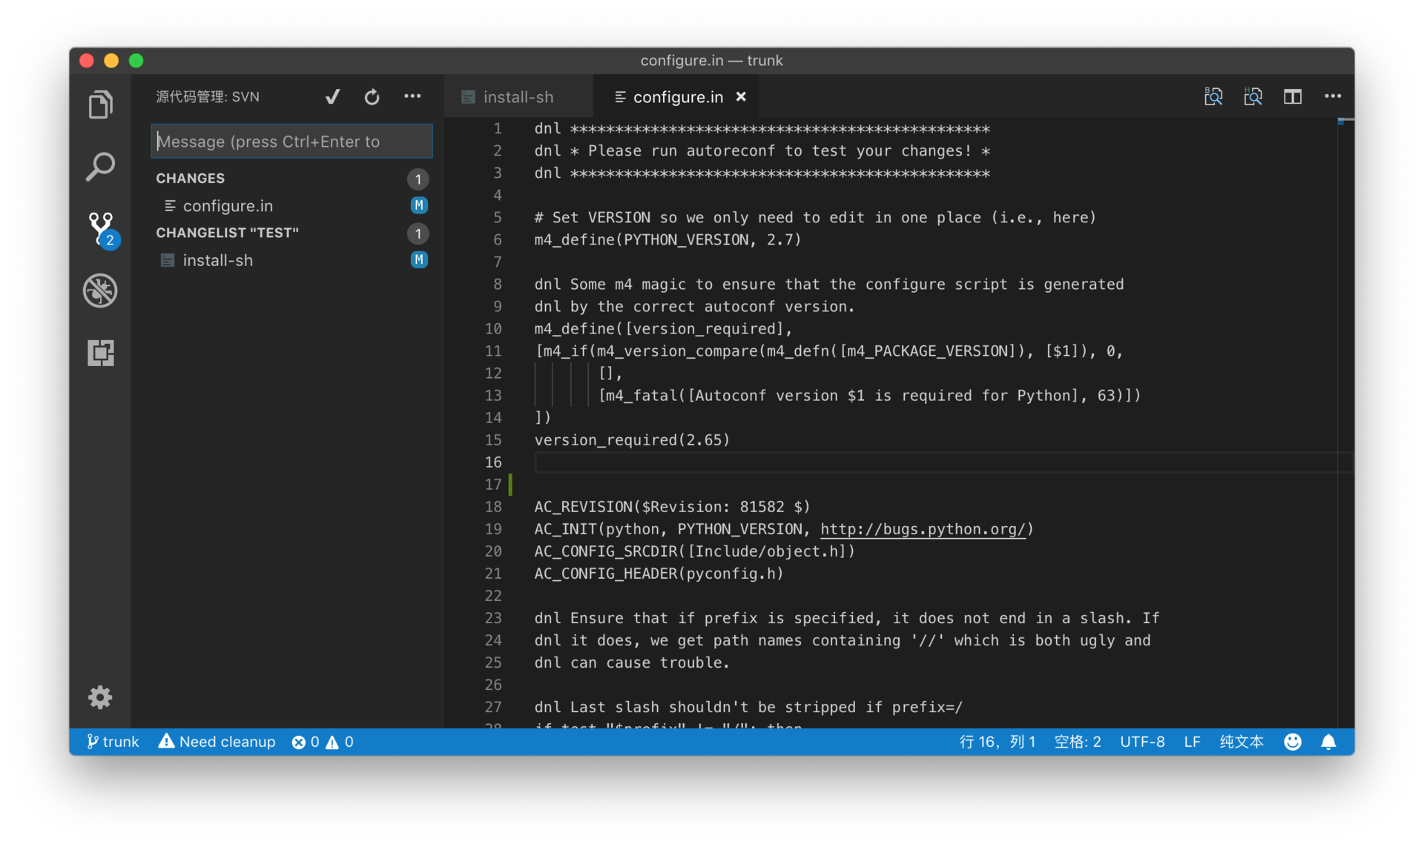Viewport: 1424px width, 847px height.
Task: Open the Manage gear icon
Action: point(101,697)
